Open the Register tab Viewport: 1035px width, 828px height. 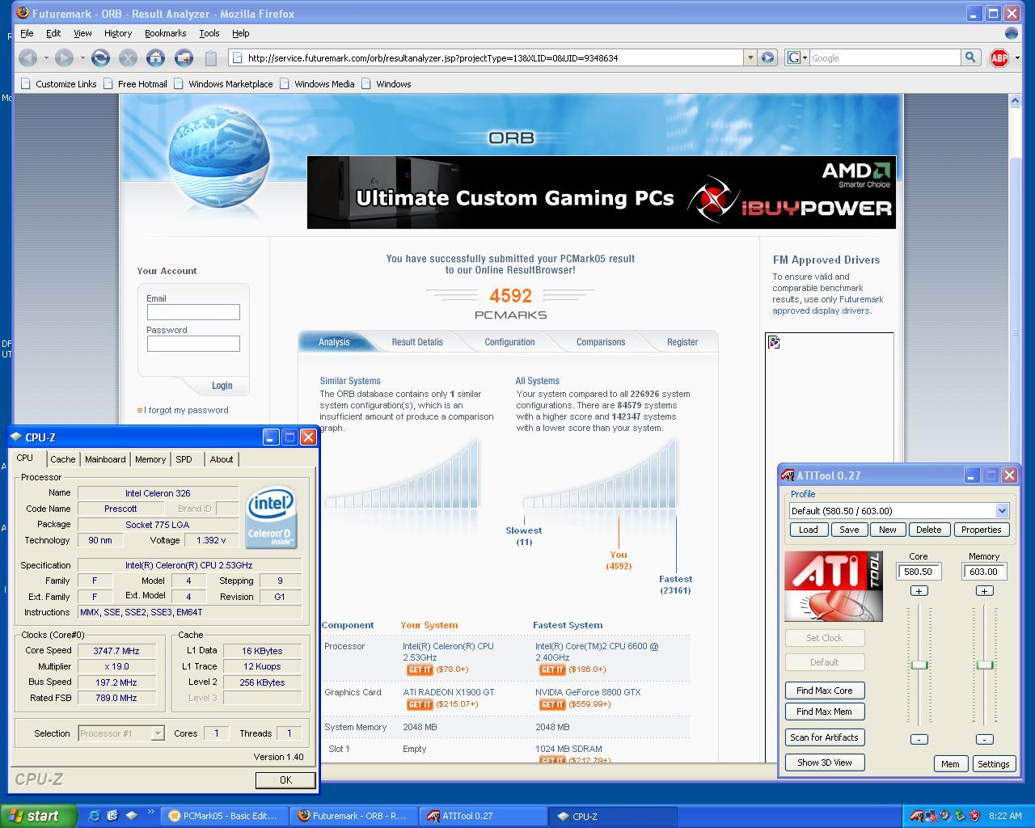(682, 342)
